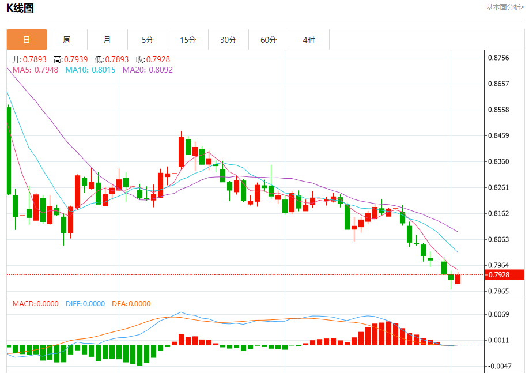
Task: Click the 0.8063 price axis label
Action: (498, 239)
